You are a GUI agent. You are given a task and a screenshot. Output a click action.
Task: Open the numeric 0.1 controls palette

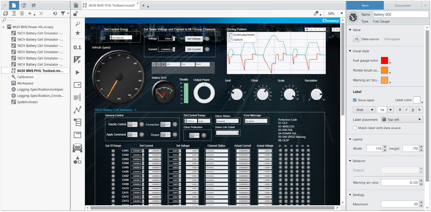click(x=77, y=47)
